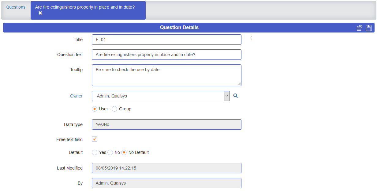This screenshot has height=191, width=377.
Task: Close the fire extinguishers question tab
Action: [40, 13]
